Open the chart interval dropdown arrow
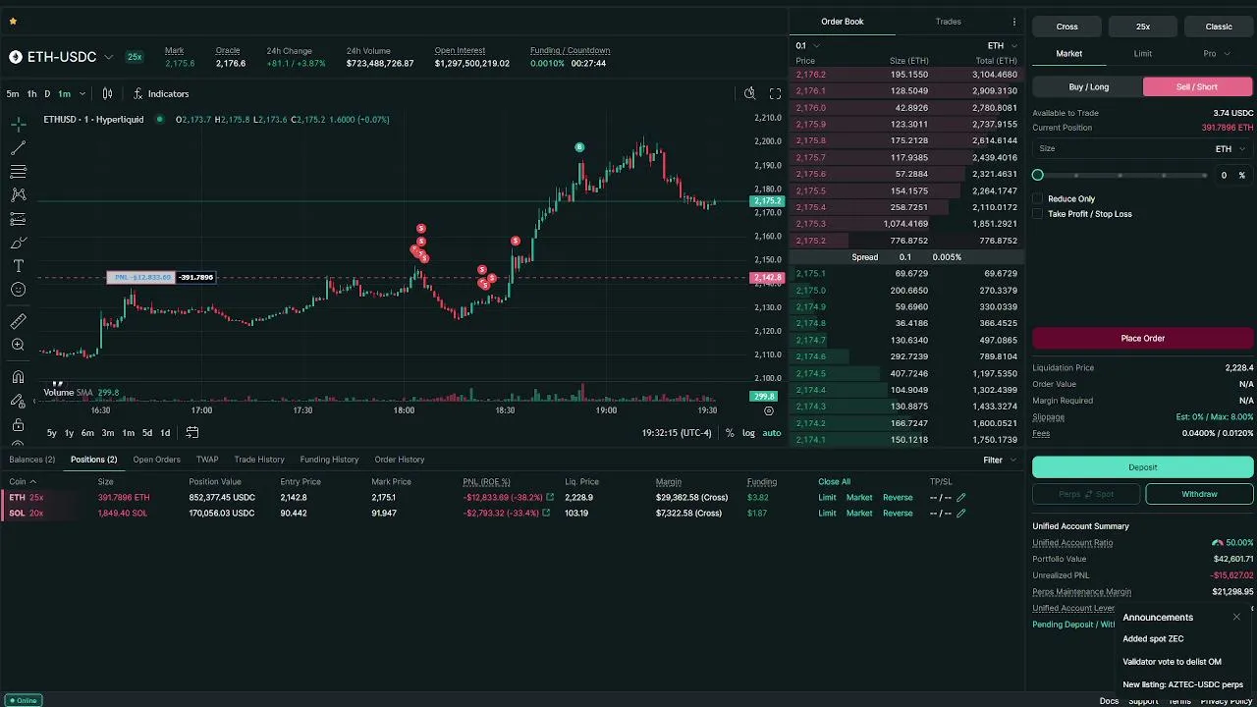 (82, 93)
